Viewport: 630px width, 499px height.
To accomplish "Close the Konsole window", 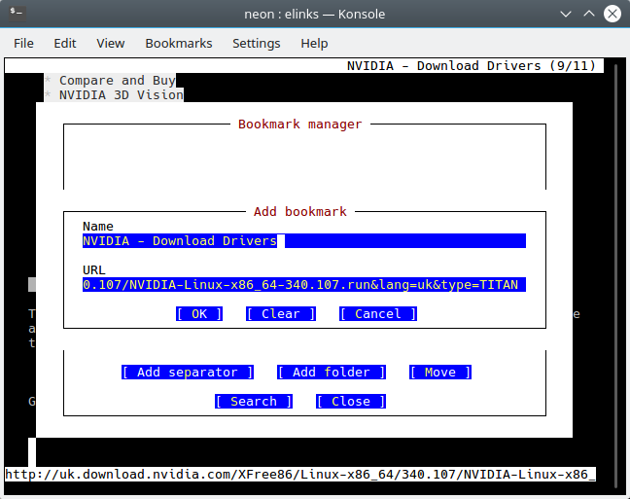I will tap(612, 14).
